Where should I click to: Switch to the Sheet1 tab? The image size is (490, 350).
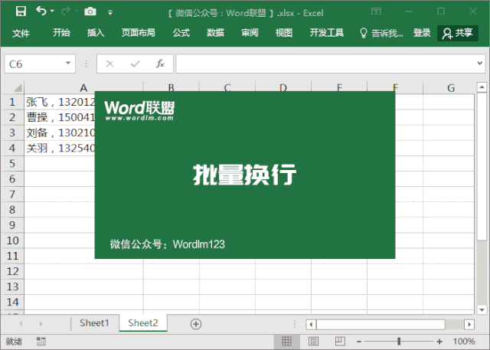click(94, 323)
